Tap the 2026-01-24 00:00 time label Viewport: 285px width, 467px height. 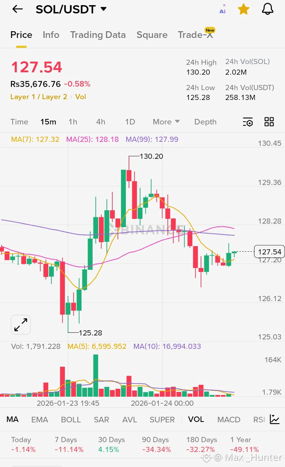pos(162,403)
